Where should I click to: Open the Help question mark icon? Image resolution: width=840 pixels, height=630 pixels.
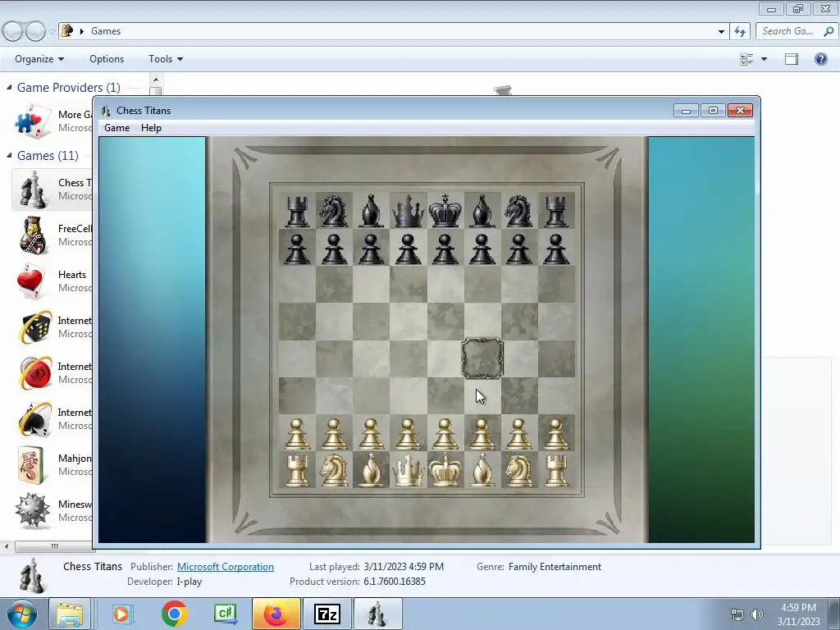[820, 59]
